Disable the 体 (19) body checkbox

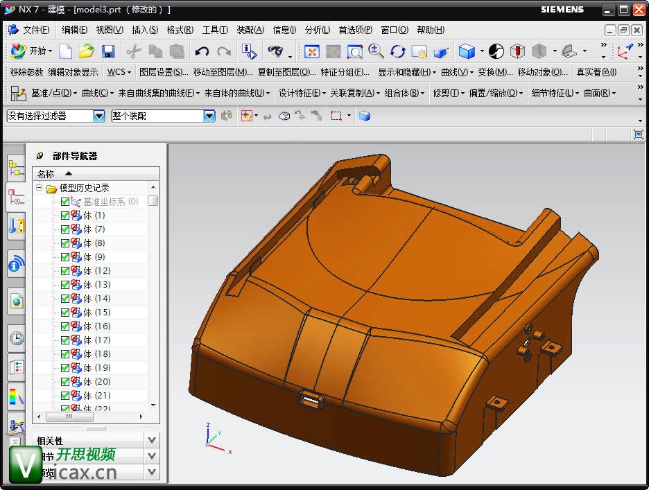tap(65, 368)
